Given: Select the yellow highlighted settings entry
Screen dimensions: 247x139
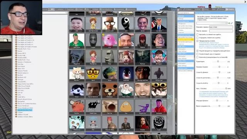Looking at the screenshot, I should [186, 40].
